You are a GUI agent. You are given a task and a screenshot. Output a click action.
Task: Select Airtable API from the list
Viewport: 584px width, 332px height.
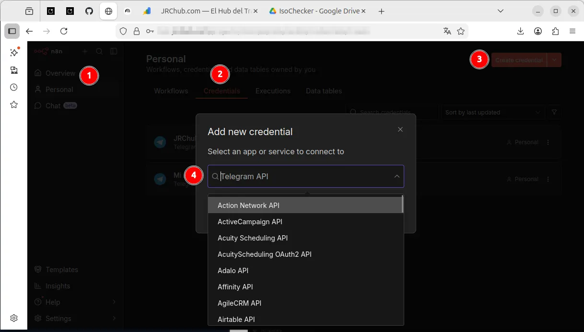point(305,319)
